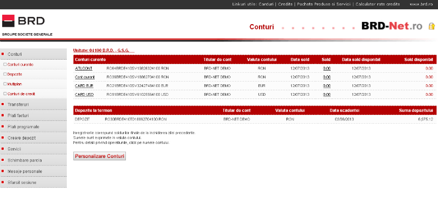Click the BRD logo
This screenshot has width=438, height=214.
click(x=24, y=21)
